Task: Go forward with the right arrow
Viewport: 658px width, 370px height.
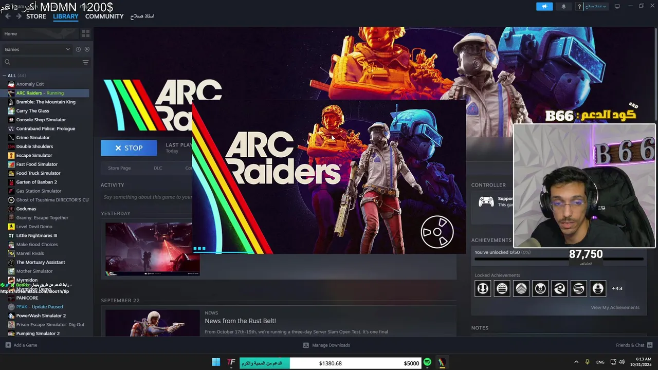Action: click(x=19, y=16)
